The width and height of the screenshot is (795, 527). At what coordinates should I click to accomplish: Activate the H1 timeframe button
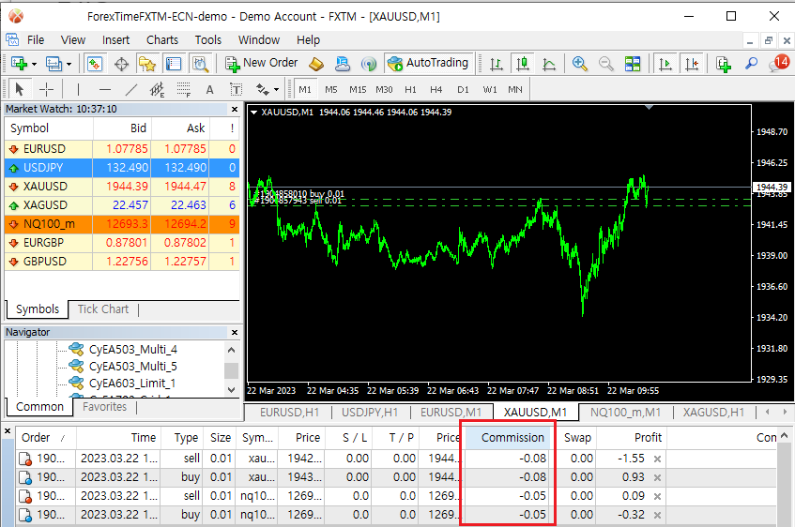[x=410, y=90]
